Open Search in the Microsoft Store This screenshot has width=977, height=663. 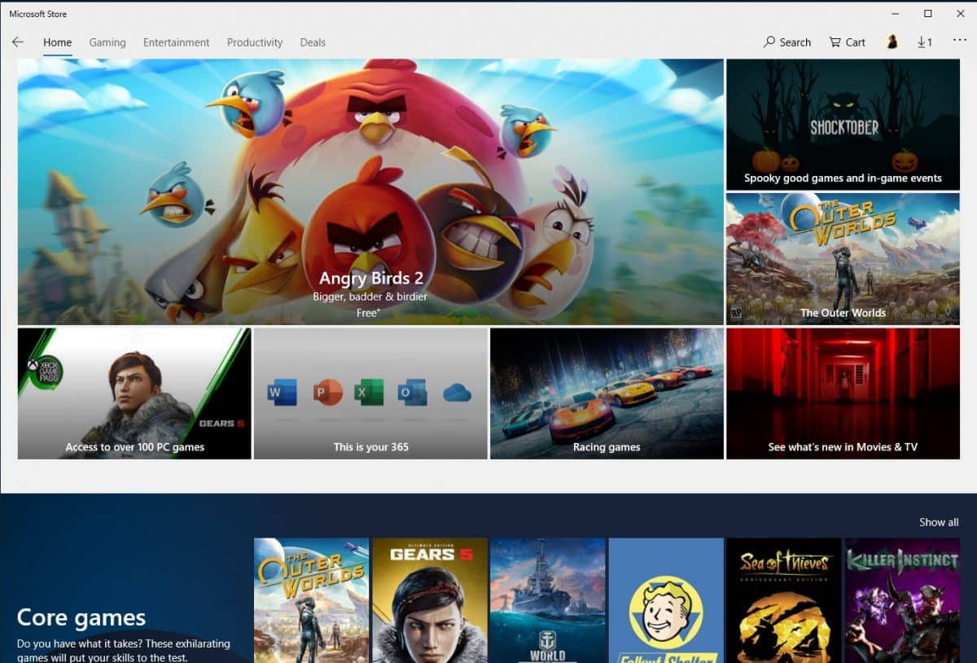(x=786, y=42)
